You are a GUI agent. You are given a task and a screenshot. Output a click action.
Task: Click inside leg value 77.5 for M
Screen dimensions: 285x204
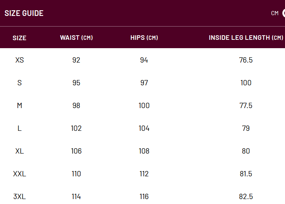pyautogui.click(x=246, y=105)
